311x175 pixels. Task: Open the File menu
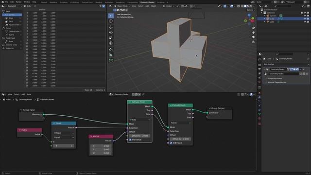pos(7,2)
